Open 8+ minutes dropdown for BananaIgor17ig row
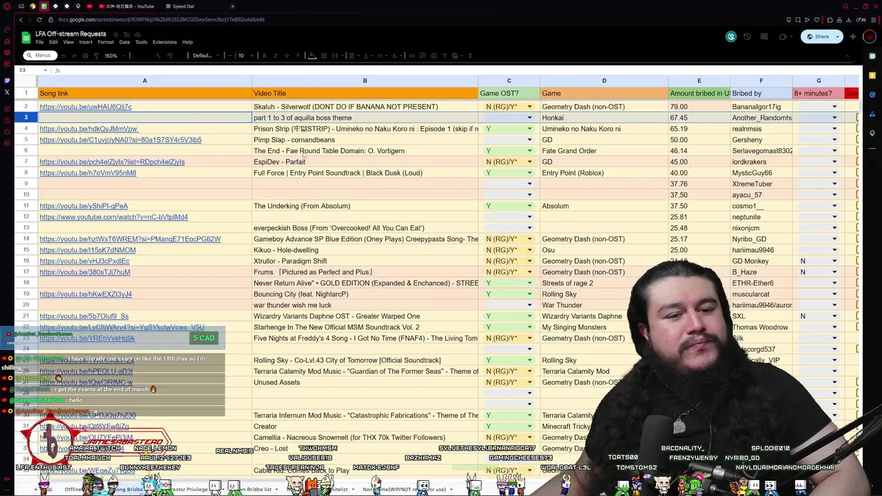Screen dimensions: 882x496 click(834, 107)
